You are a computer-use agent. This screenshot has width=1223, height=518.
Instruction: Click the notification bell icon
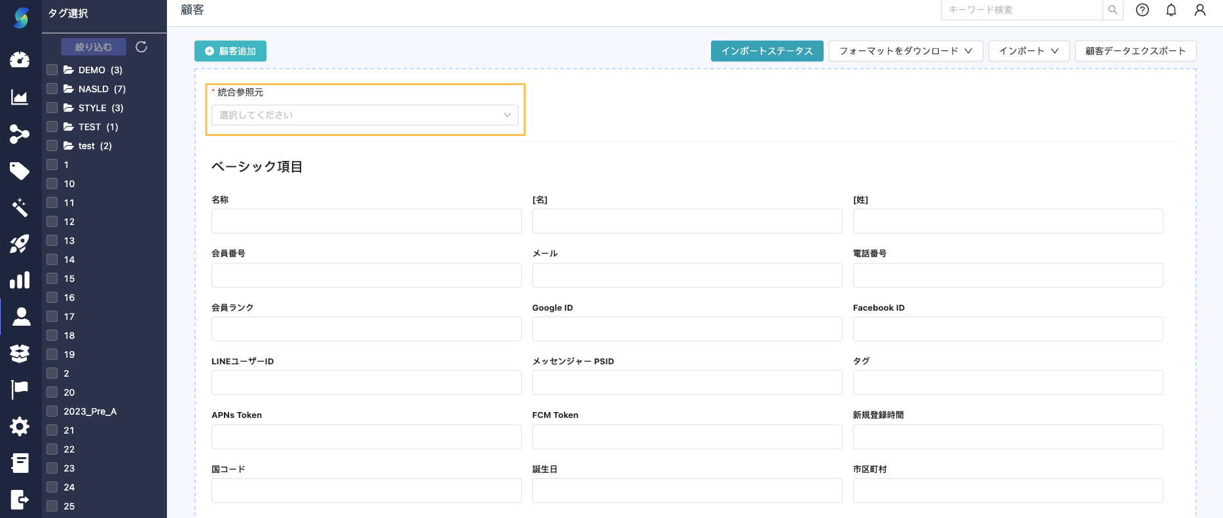coord(1171,10)
